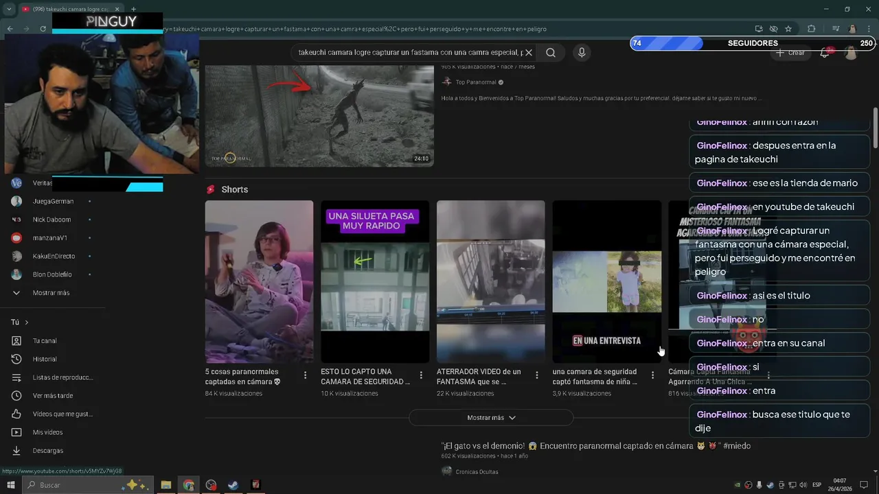Image resolution: width=879 pixels, height=494 pixels.
Task: Click the YouTube search magnifier button
Action: click(x=551, y=53)
